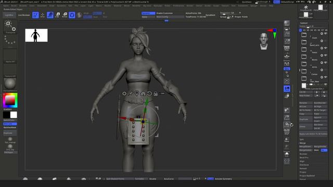
Task: Toggle the Arms folder eye visibility
Action: pos(326,62)
